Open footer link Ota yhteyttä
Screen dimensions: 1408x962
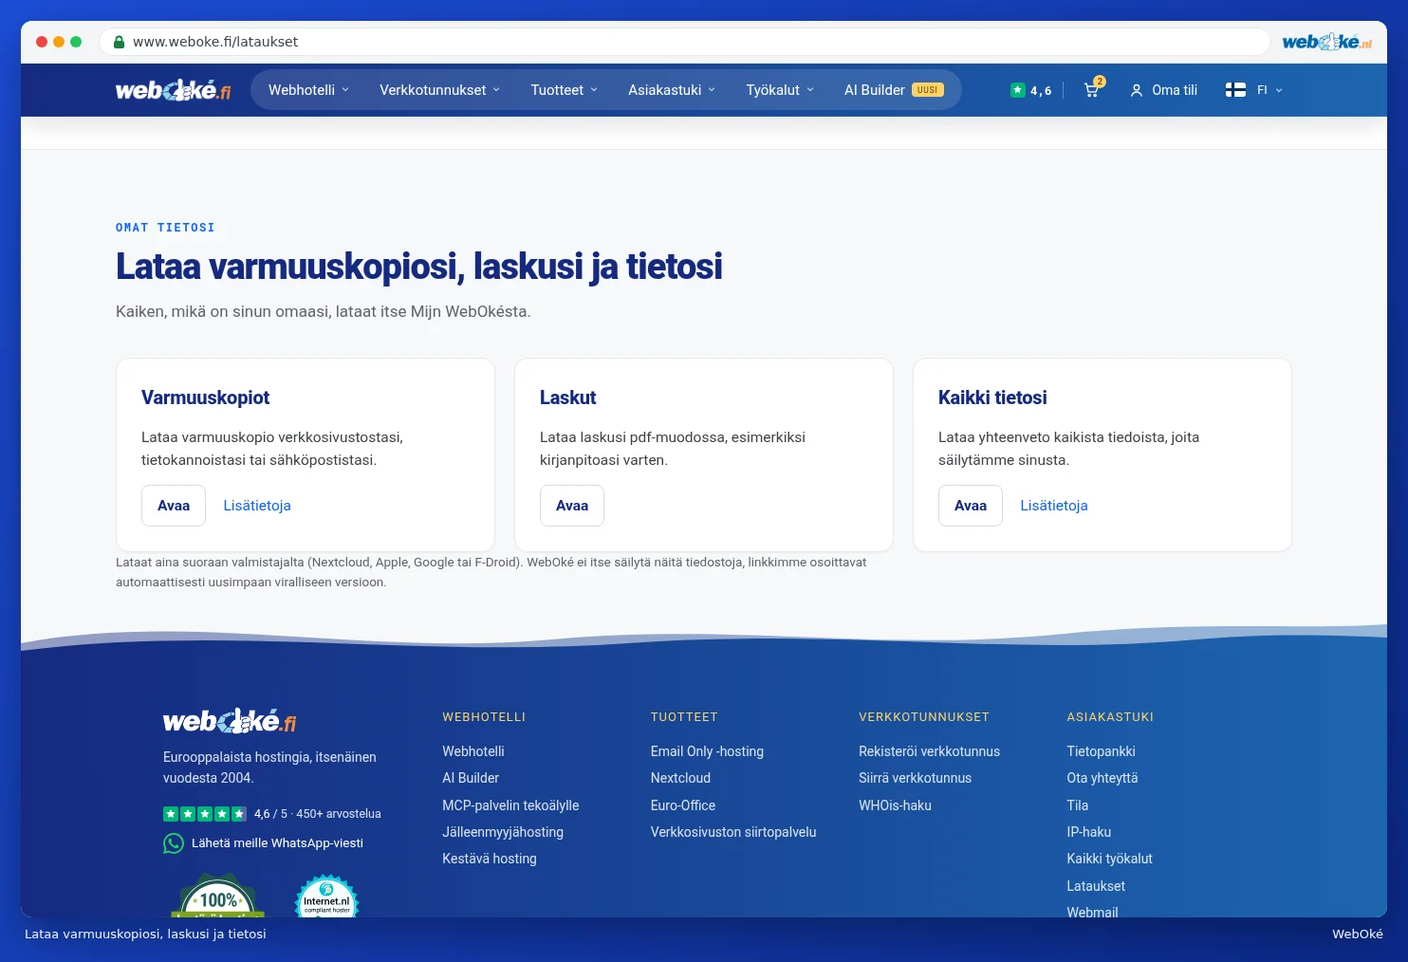pos(1102,778)
